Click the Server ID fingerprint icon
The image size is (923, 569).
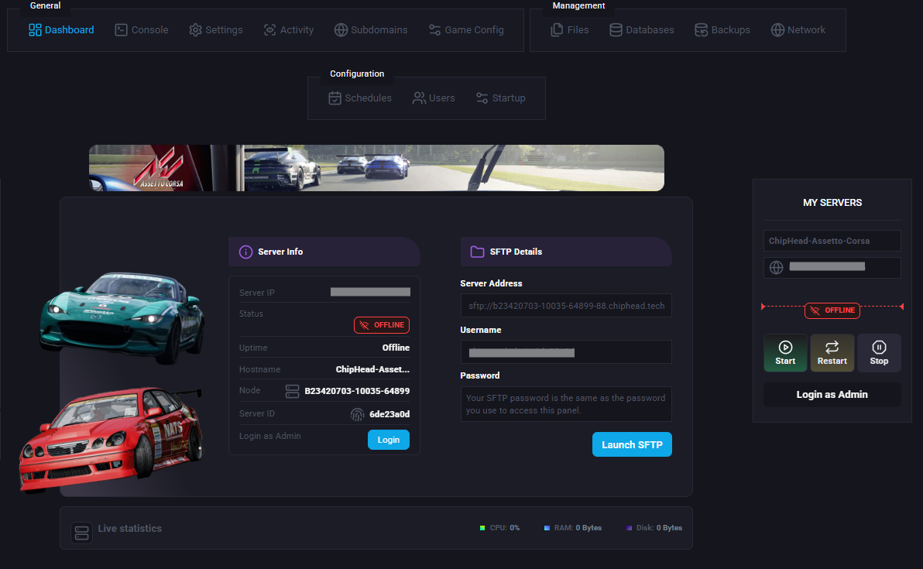coord(357,414)
